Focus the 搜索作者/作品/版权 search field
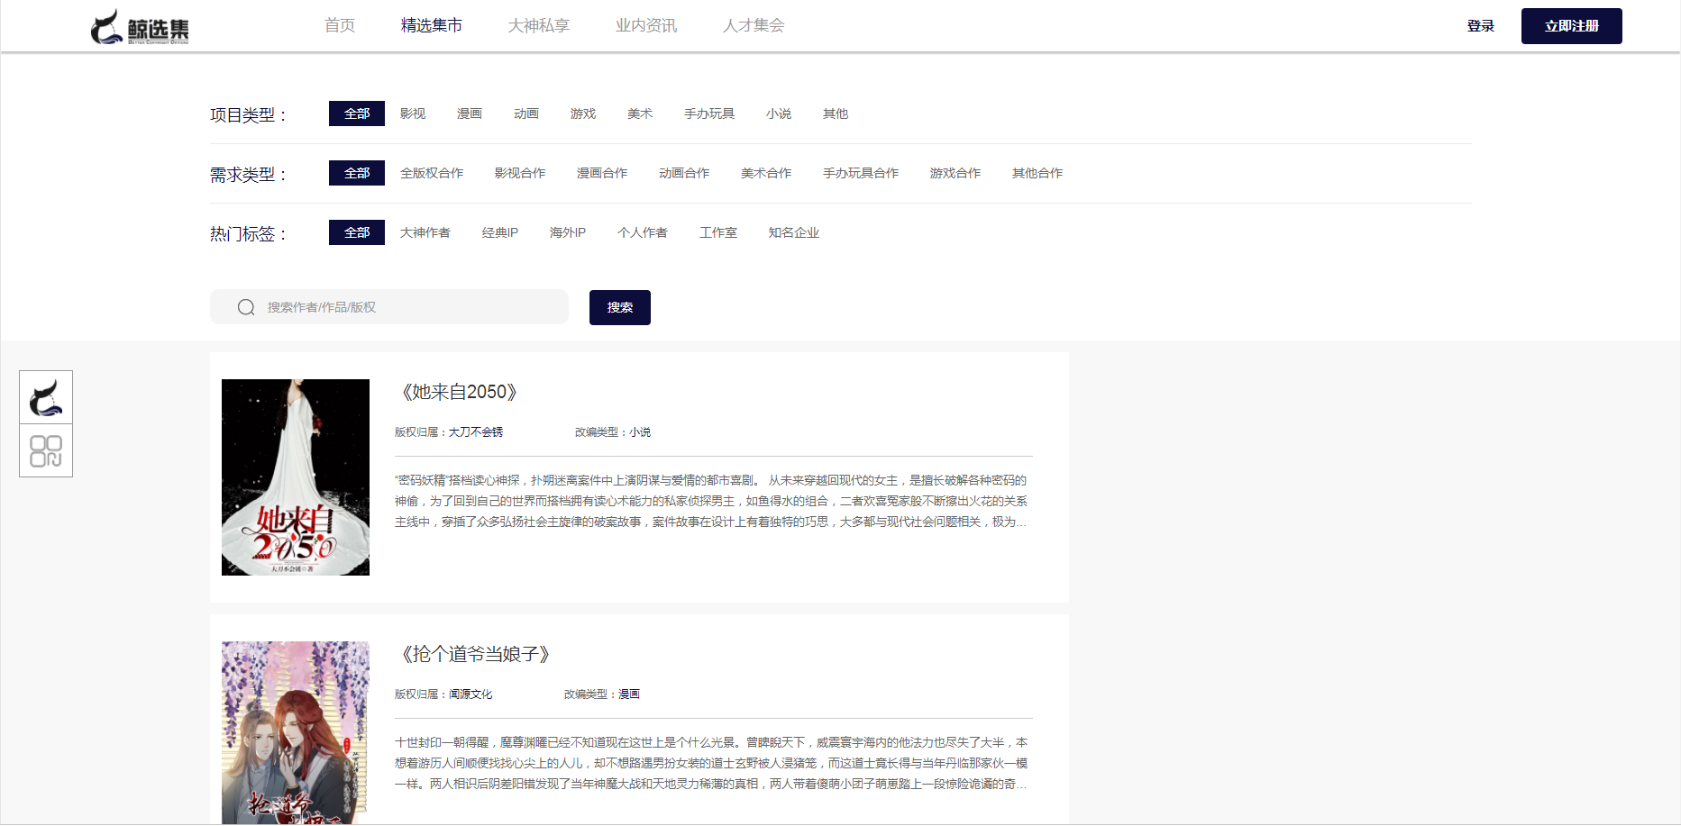1681x826 pixels. pyautogui.click(x=406, y=307)
